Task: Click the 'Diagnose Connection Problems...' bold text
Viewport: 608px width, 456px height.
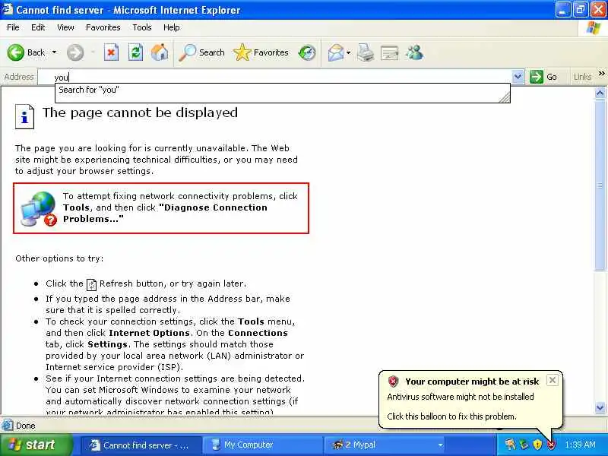Action: click(x=165, y=214)
